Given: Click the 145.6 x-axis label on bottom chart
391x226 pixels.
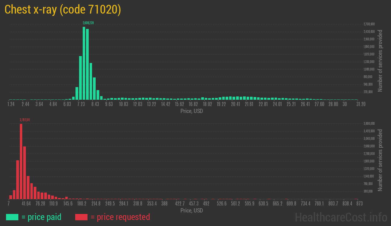Looking at the screenshot, I should [x=68, y=204].
